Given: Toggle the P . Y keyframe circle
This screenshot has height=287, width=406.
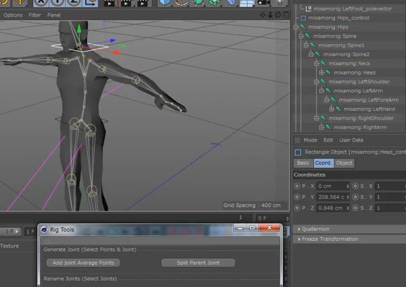Looking at the screenshot, I should [x=297, y=197].
